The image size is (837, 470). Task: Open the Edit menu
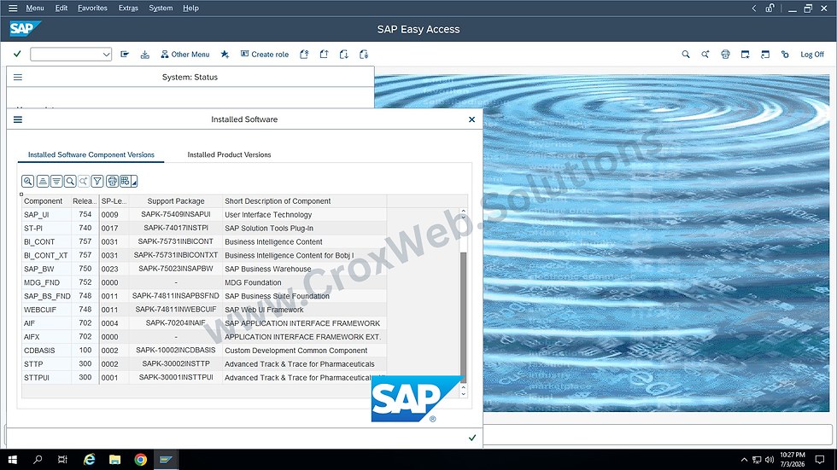(61, 8)
